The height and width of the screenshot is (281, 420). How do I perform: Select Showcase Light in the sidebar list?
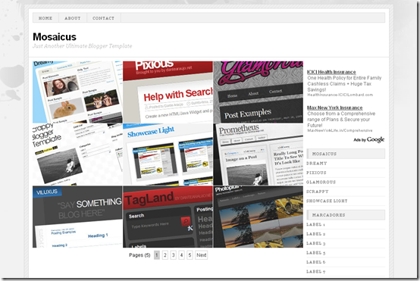point(327,201)
